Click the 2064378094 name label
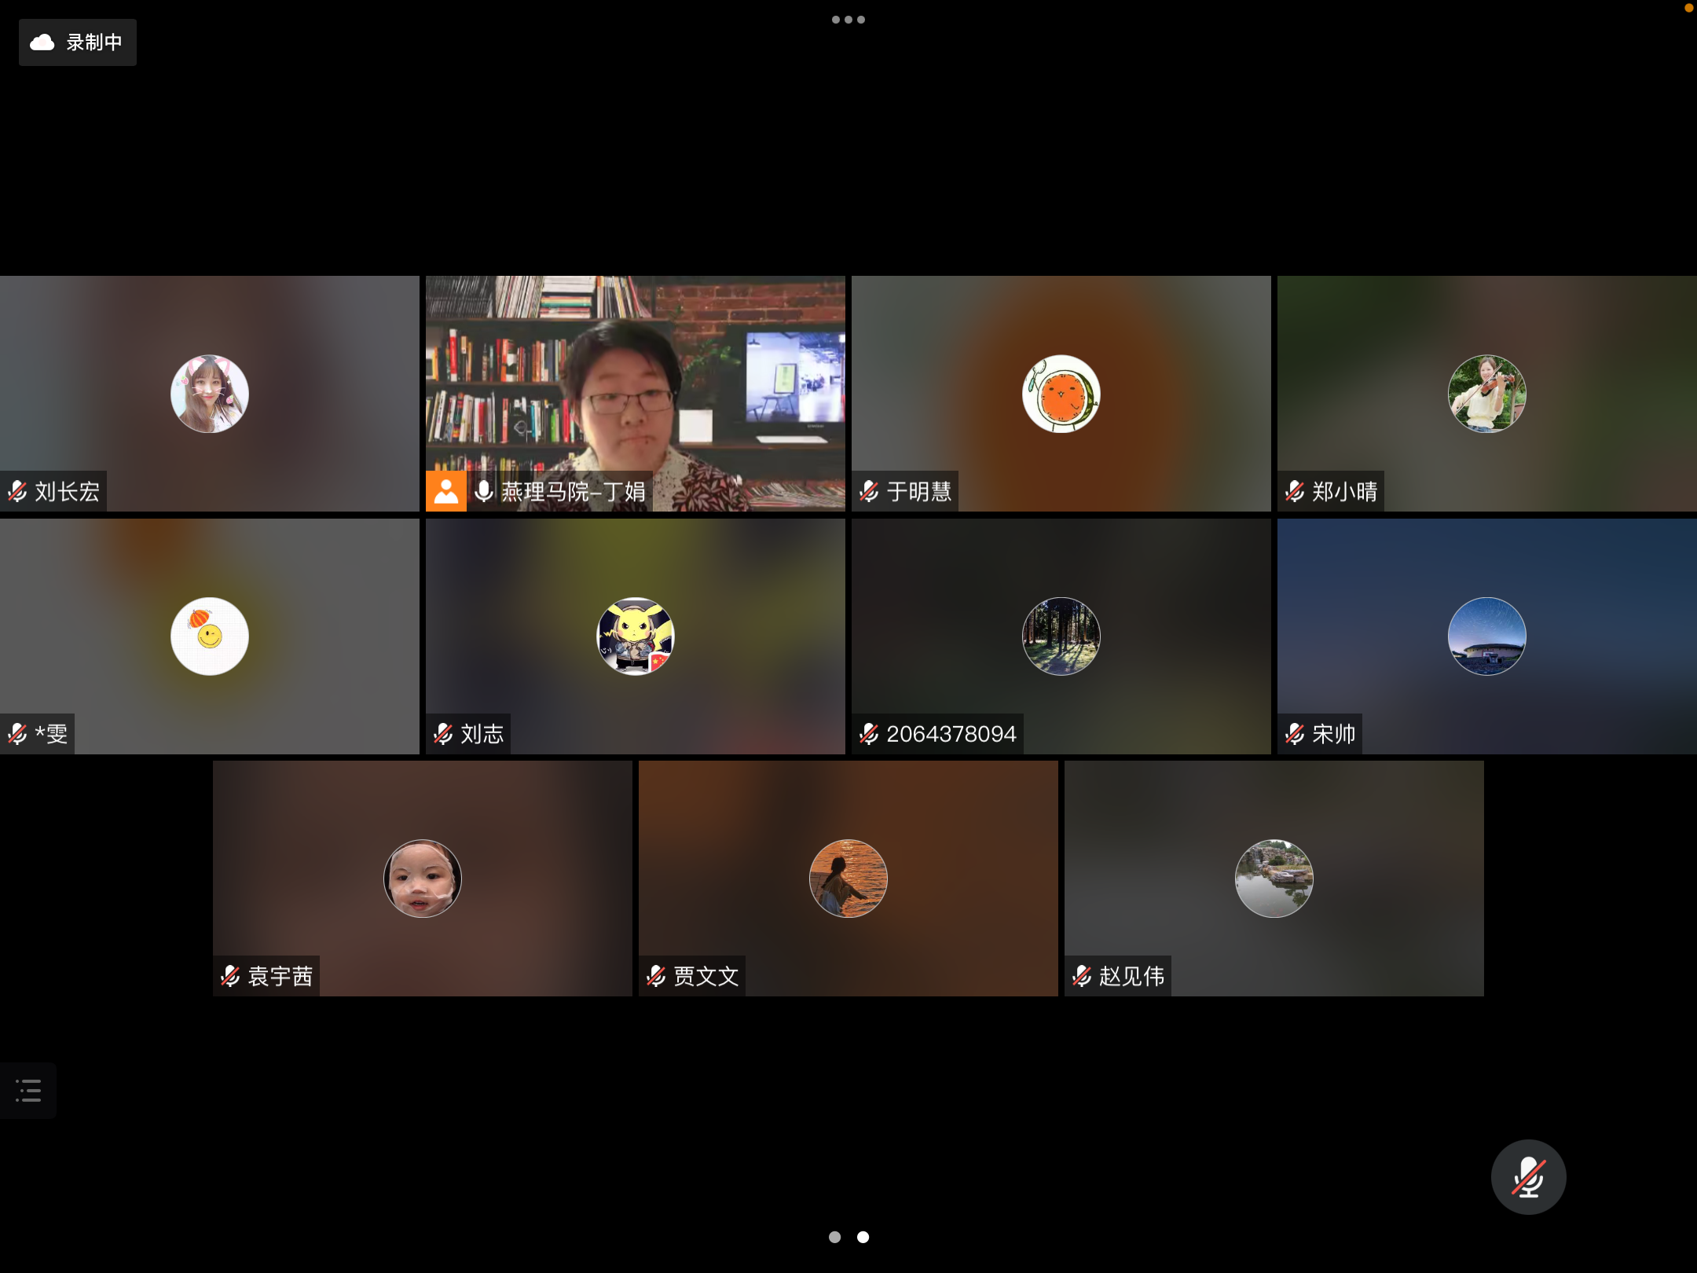Screen dimensions: 1697x1273 [x=951, y=734]
